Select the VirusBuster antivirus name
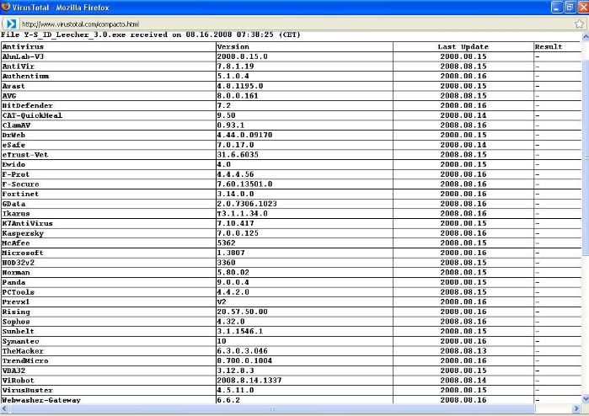The image size is (589, 416). click(x=28, y=391)
